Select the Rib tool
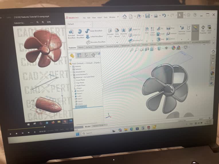 point(160,28)
